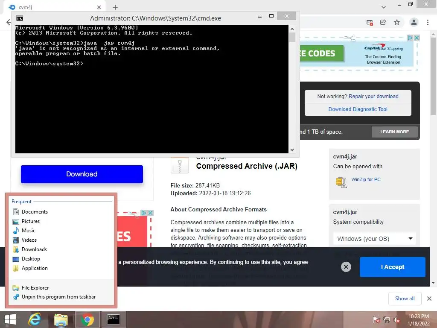Screen dimensions: 437x328
Task: Click the cmd scrollbar thumb
Action: coord(292,37)
